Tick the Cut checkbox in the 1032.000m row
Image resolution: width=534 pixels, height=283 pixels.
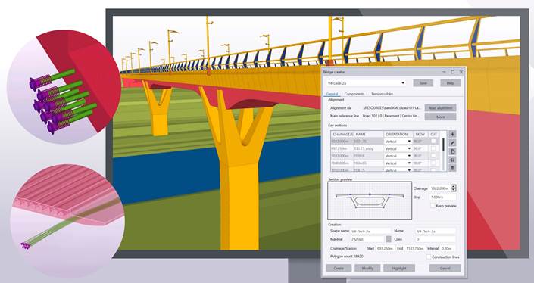433,155
